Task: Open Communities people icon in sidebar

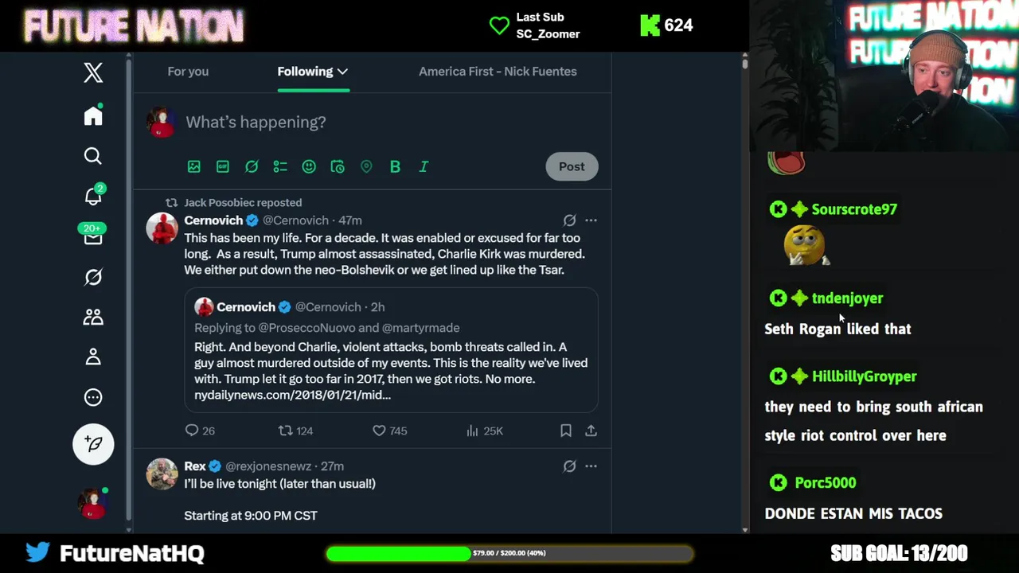Action: point(93,317)
